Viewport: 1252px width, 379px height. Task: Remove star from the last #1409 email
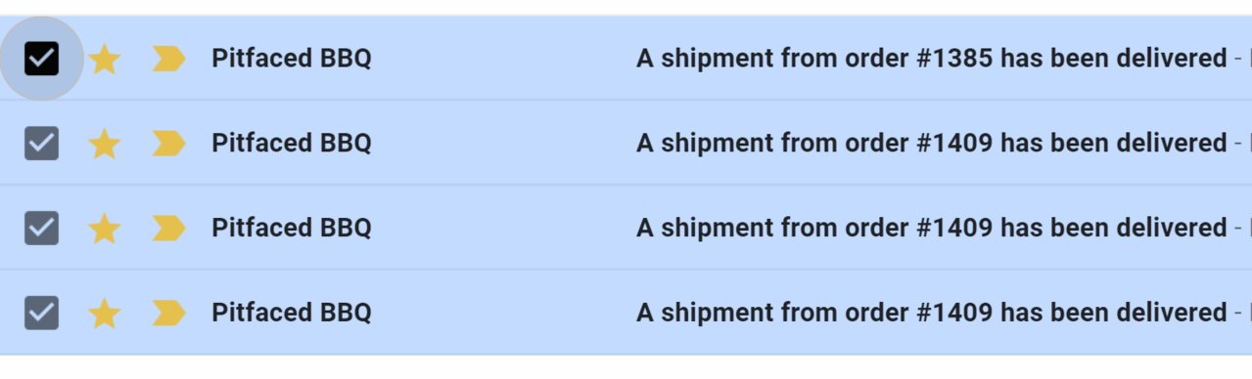pos(104,314)
